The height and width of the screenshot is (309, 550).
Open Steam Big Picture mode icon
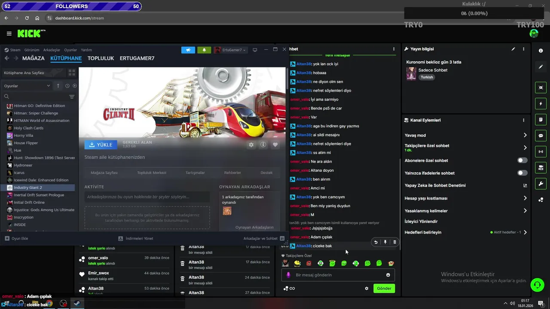click(255, 50)
